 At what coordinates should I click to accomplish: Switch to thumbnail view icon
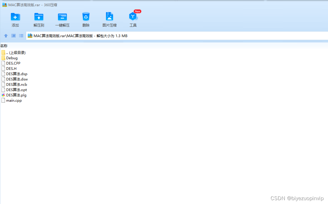coord(14,36)
